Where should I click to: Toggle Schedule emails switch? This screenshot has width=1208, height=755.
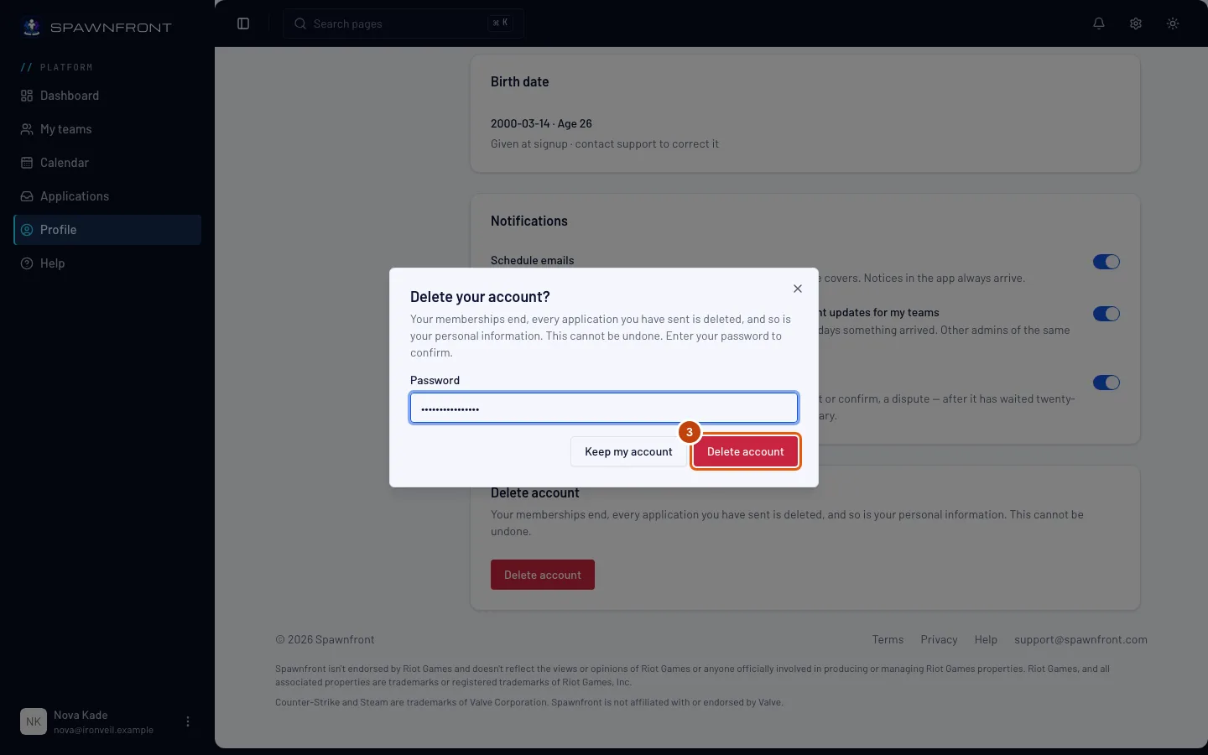pyautogui.click(x=1106, y=262)
